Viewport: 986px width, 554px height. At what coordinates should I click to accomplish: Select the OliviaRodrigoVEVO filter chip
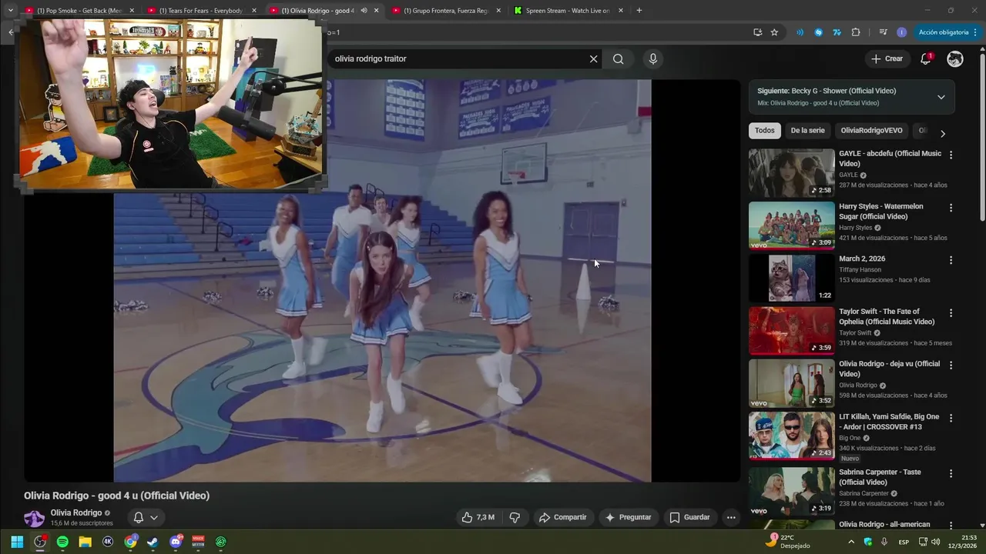click(x=871, y=131)
